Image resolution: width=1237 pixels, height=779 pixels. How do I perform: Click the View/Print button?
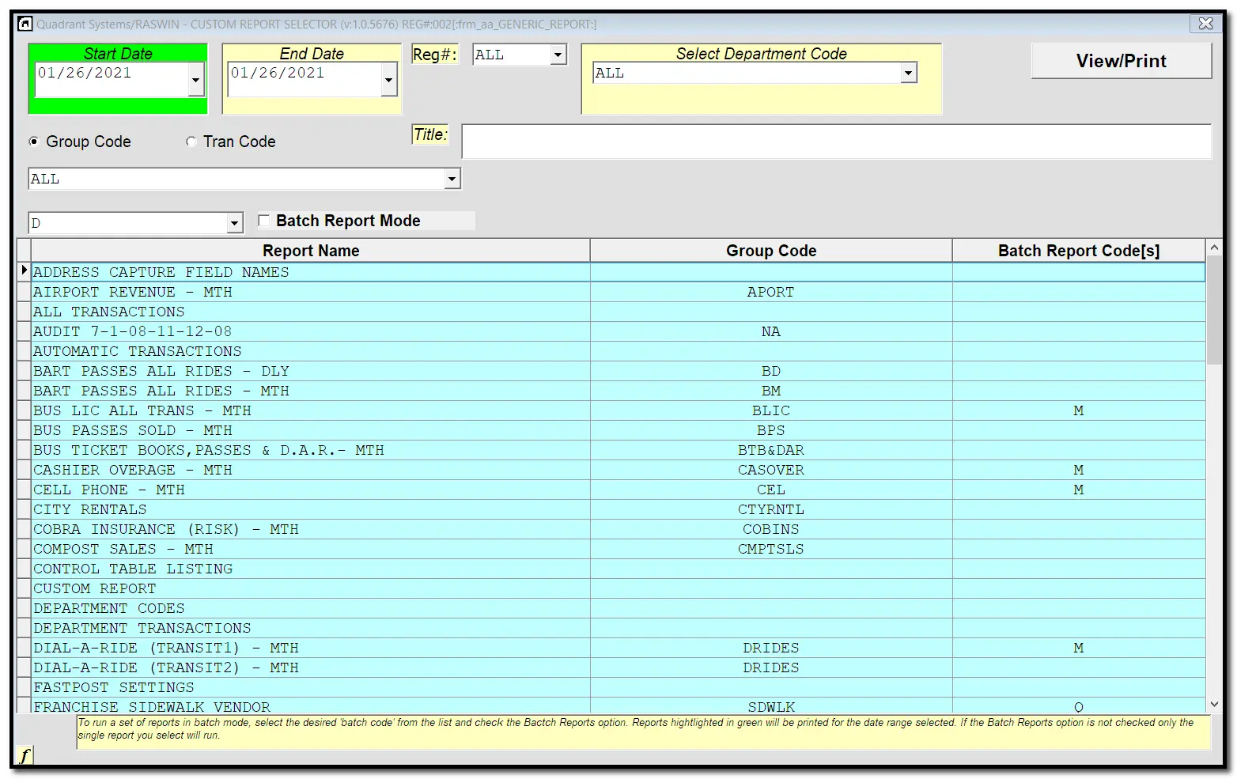(1122, 61)
